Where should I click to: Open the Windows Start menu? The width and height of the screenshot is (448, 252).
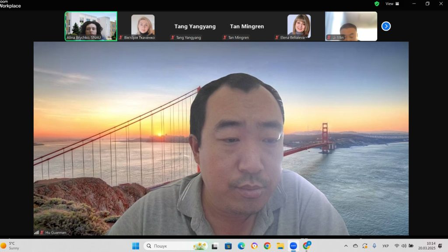coord(136,246)
